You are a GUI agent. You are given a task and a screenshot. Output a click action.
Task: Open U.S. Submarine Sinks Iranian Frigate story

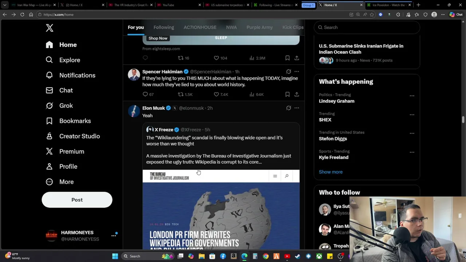click(361, 49)
